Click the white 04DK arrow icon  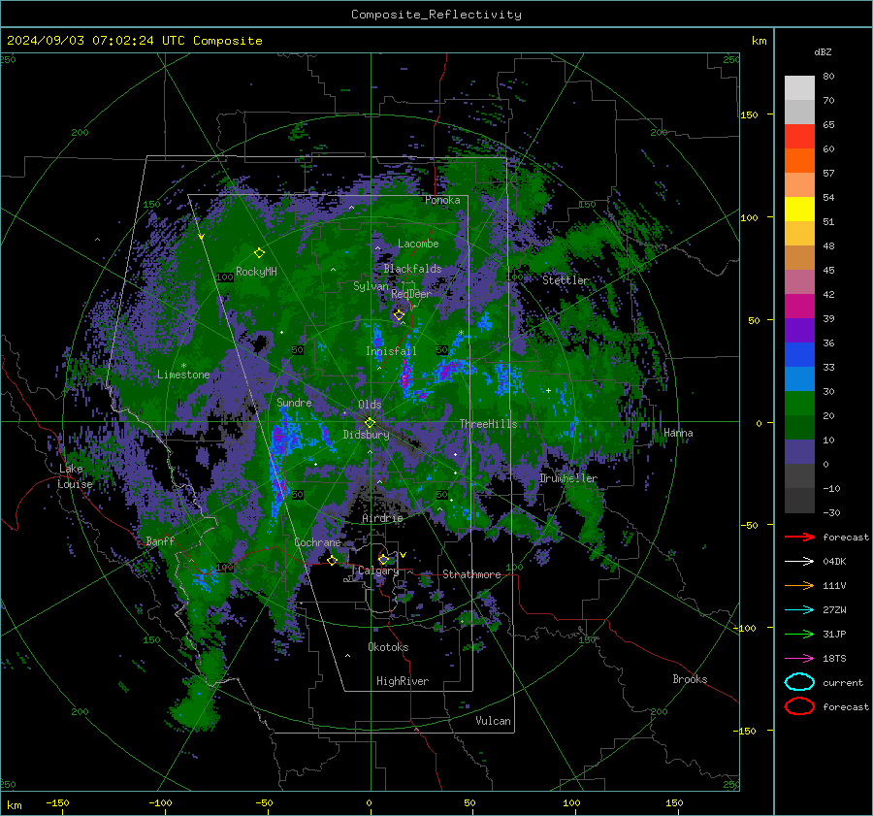coord(799,561)
